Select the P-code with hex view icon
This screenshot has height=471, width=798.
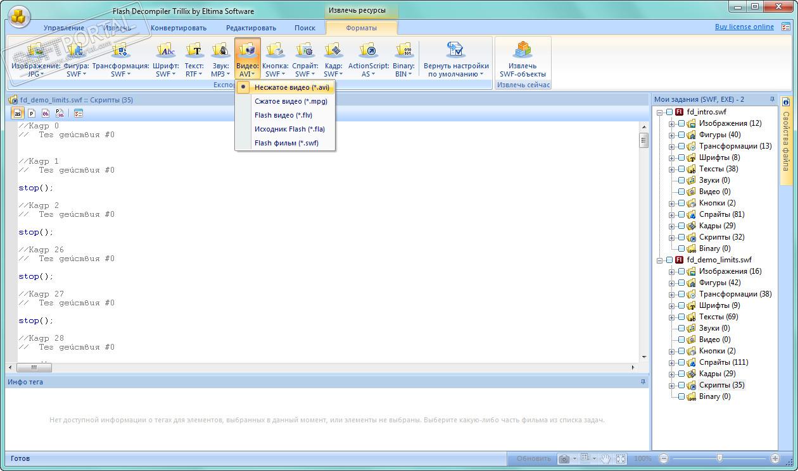click(x=60, y=113)
